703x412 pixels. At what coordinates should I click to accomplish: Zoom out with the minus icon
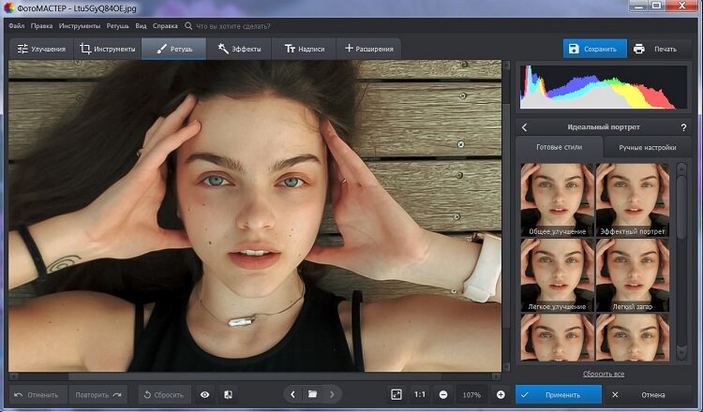coord(442,394)
